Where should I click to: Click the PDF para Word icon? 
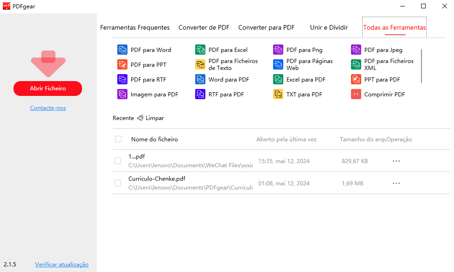coord(122,50)
